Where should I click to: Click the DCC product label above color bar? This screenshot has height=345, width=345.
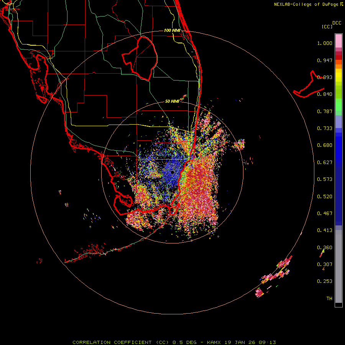tap(337, 23)
